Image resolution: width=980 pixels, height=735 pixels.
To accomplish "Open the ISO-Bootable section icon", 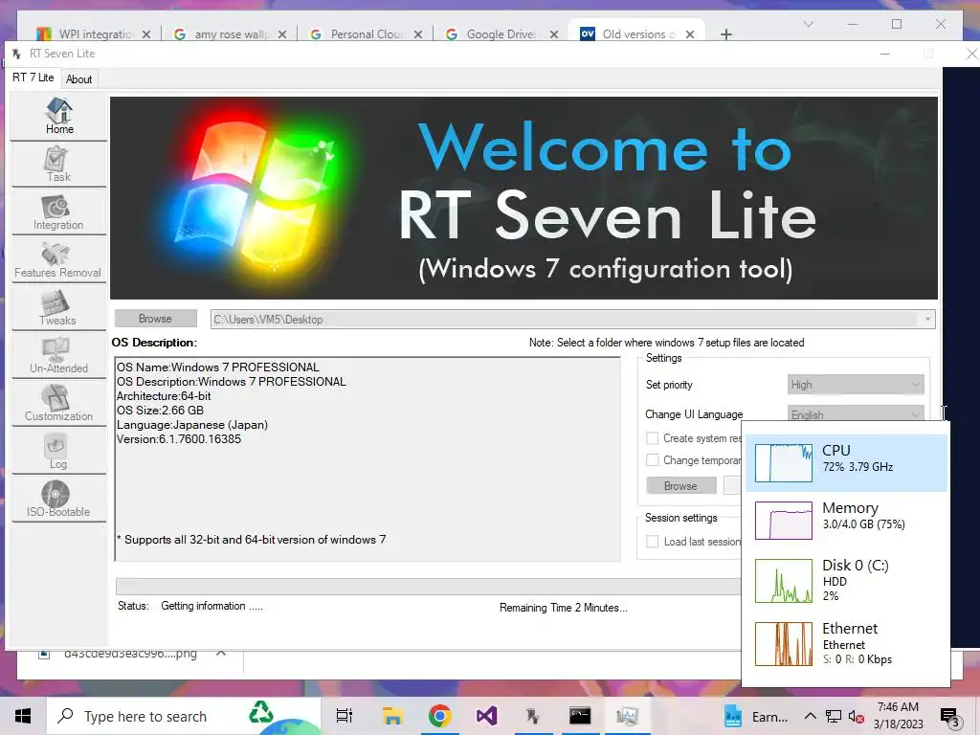I will point(58,499).
